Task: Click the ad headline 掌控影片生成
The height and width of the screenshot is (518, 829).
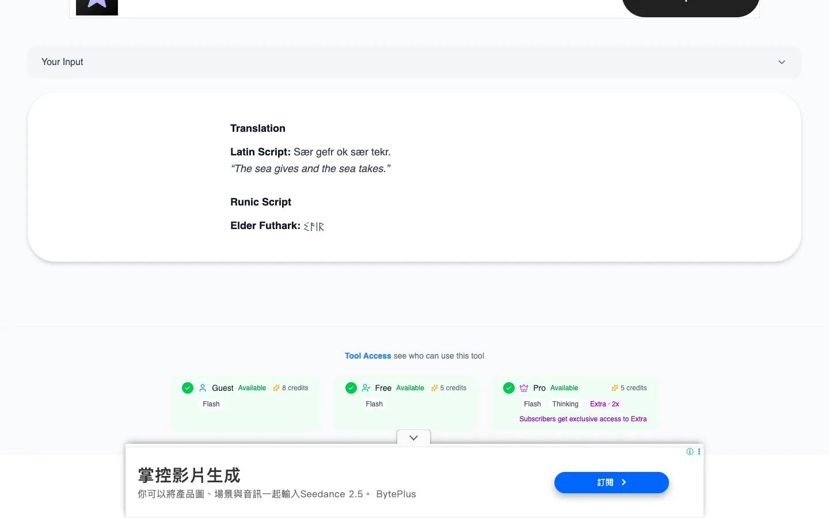Action: point(189,475)
